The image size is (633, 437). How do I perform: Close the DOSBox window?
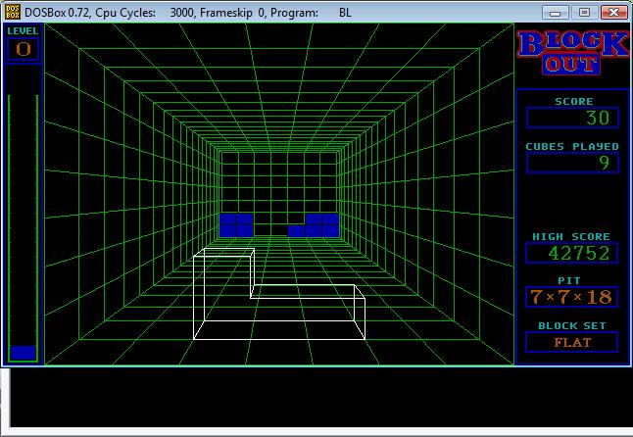612,12
